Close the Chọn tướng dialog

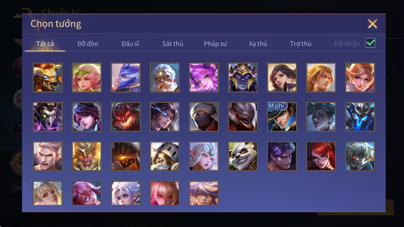(x=372, y=24)
